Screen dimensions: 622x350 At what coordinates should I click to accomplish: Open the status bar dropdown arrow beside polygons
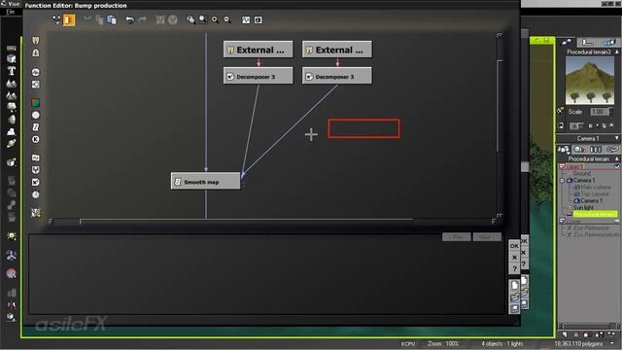(x=613, y=343)
